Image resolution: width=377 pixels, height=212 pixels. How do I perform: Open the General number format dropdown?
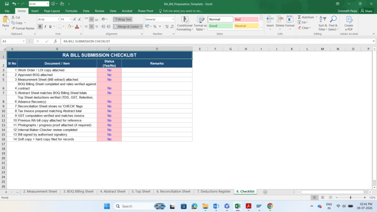pyautogui.click(x=173, y=19)
